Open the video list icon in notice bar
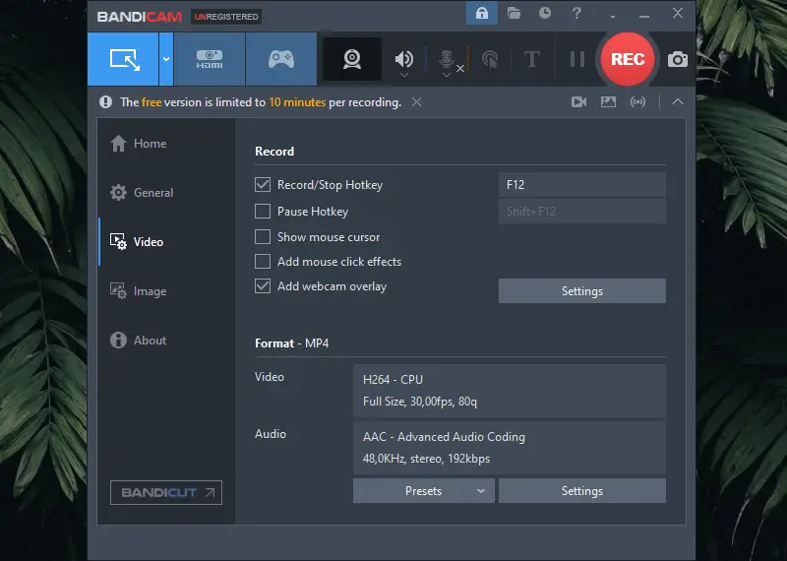Screen dimensions: 787x561 point(578,102)
